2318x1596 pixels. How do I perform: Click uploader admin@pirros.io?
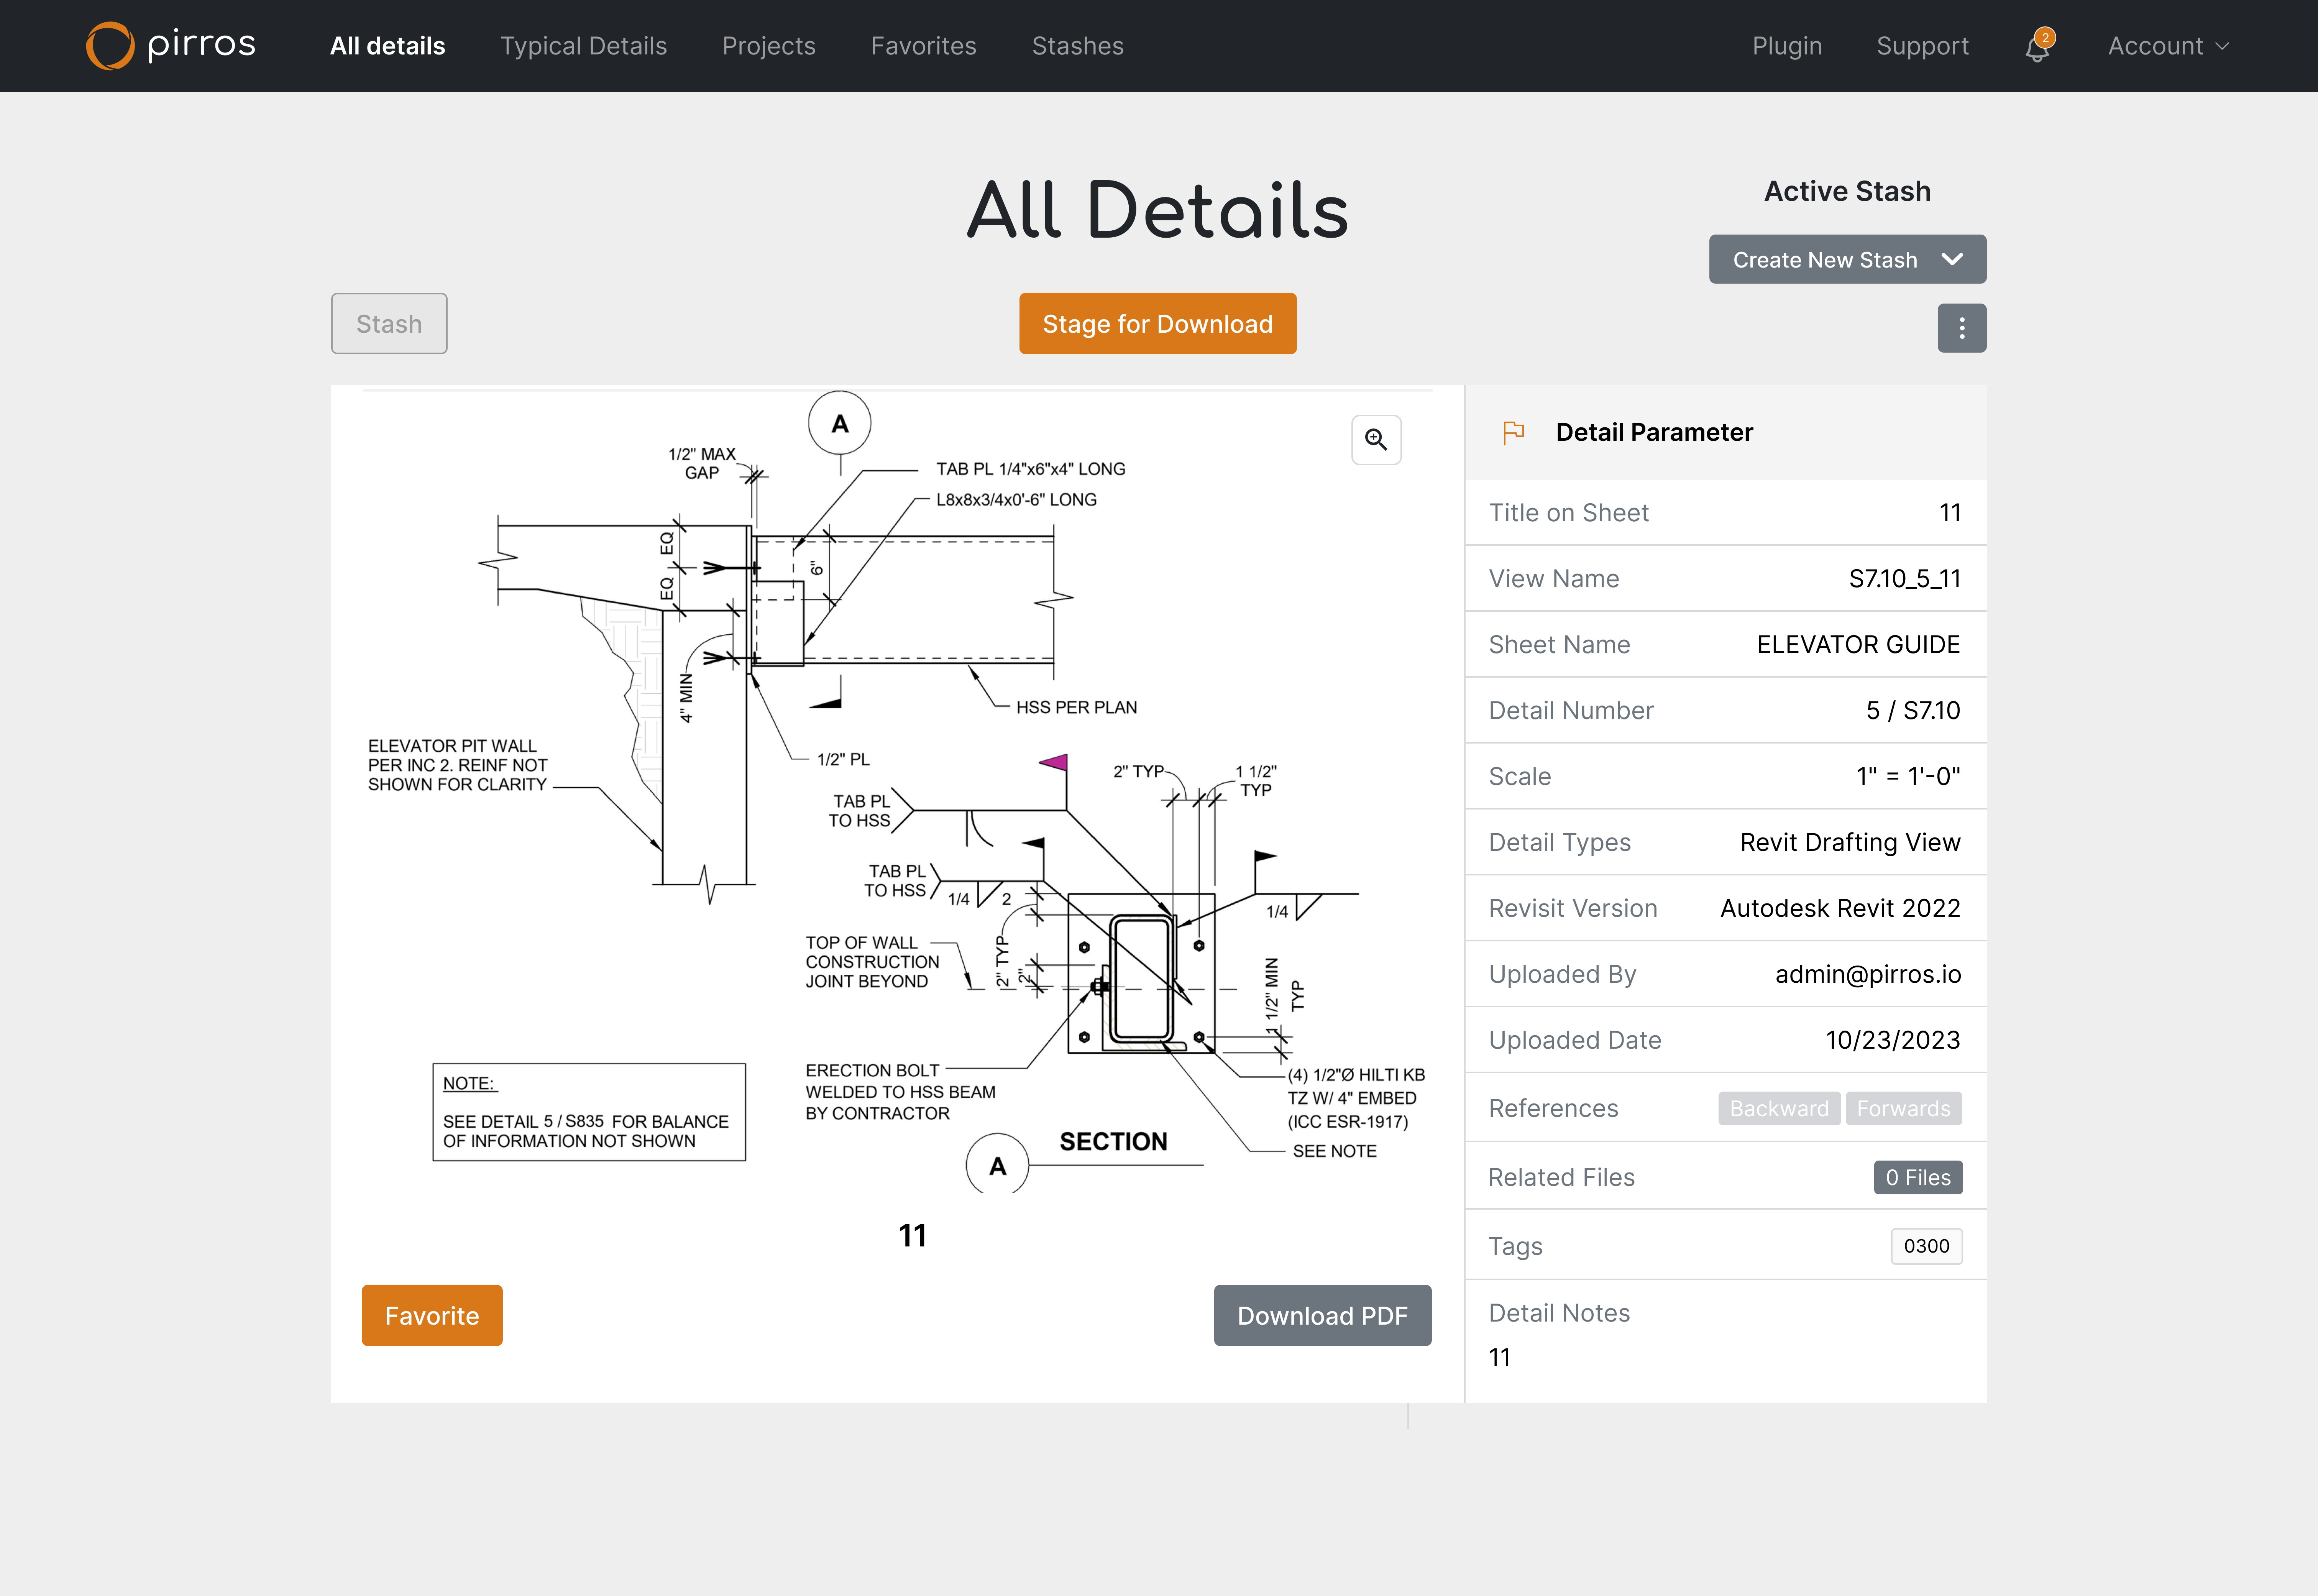[1868, 975]
